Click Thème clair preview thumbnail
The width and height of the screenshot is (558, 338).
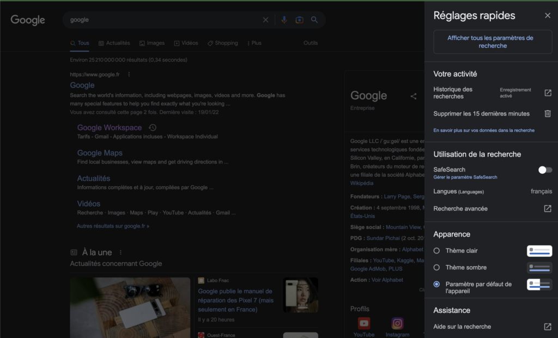(539, 251)
